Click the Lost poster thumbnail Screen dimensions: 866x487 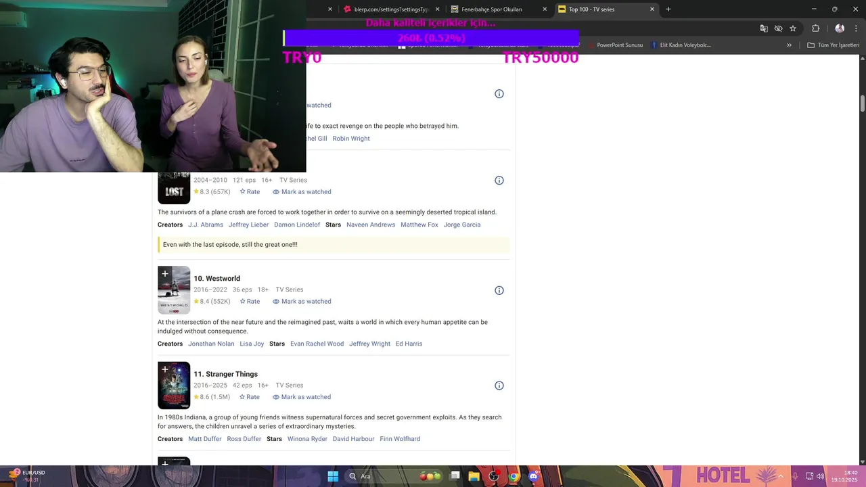tap(174, 188)
